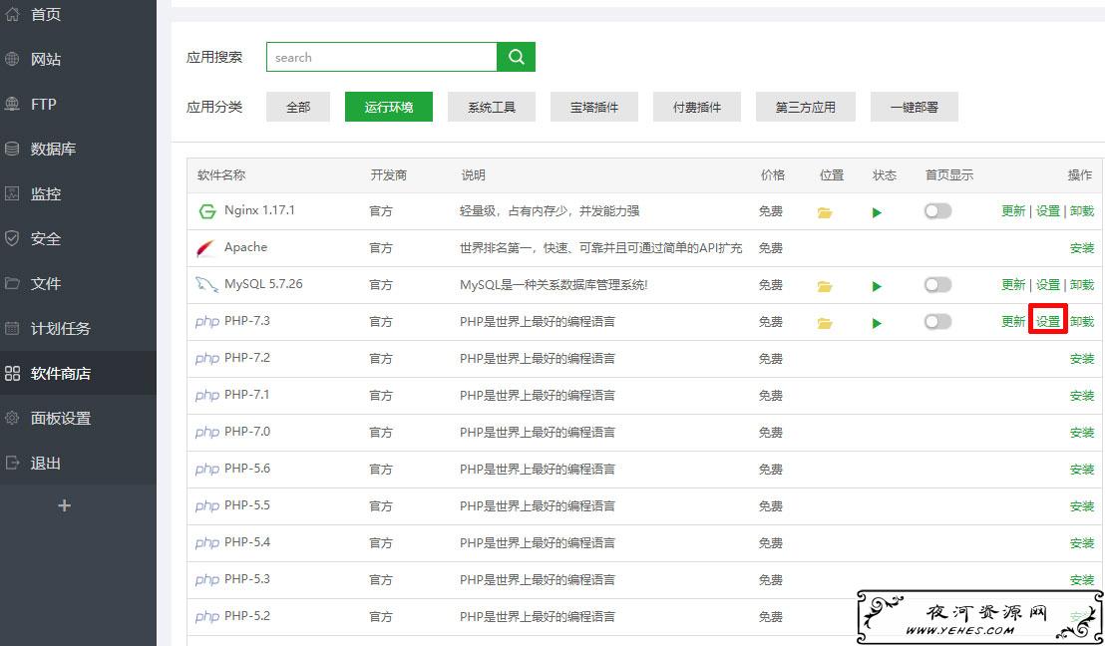Click the search field for apps
This screenshot has width=1105, height=646.
[x=381, y=57]
